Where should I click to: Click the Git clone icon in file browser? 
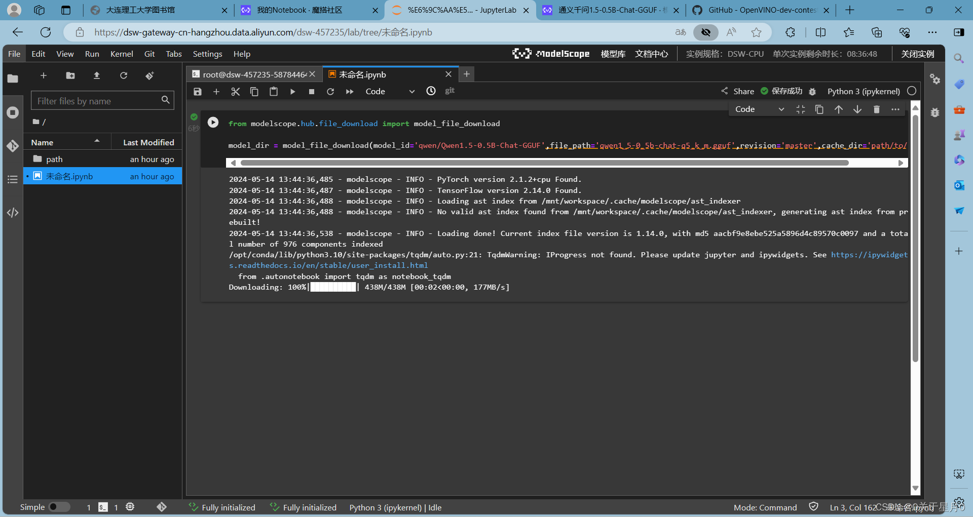pyautogui.click(x=149, y=75)
